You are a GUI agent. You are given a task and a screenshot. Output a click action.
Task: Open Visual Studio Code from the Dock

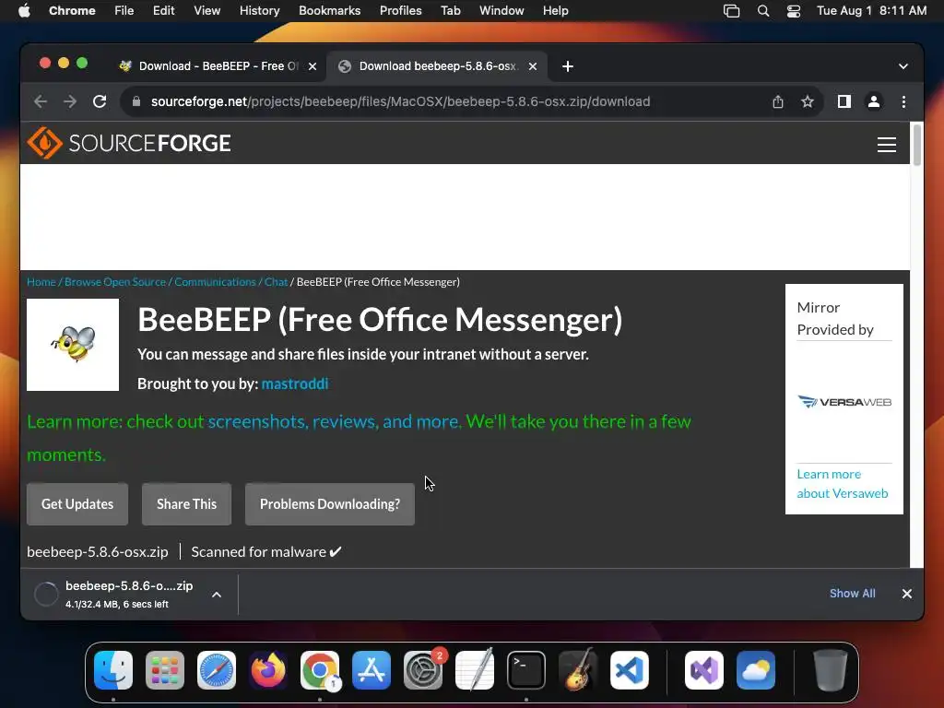(629, 670)
